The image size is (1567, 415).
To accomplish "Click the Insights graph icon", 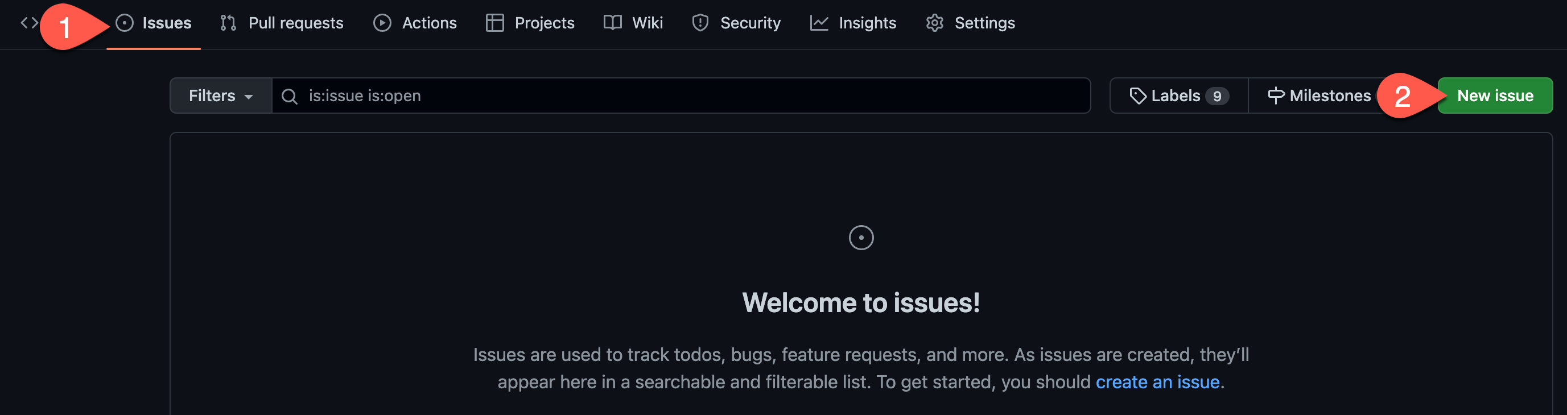I will point(819,23).
